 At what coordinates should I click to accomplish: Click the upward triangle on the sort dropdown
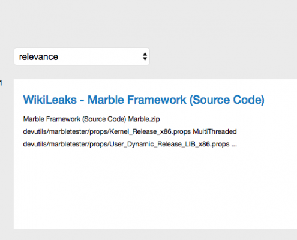click(145, 54)
